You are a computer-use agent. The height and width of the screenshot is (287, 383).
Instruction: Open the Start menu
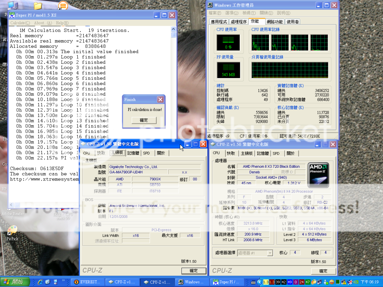coord(15,282)
